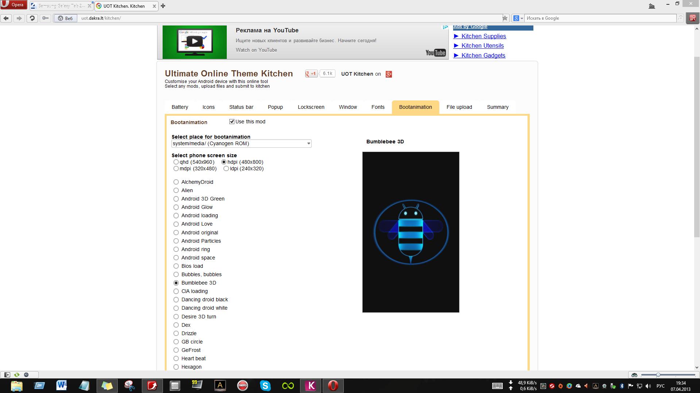Image resolution: width=700 pixels, height=393 pixels.
Task: Click the Google +1 button
Action: tap(311, 74)
